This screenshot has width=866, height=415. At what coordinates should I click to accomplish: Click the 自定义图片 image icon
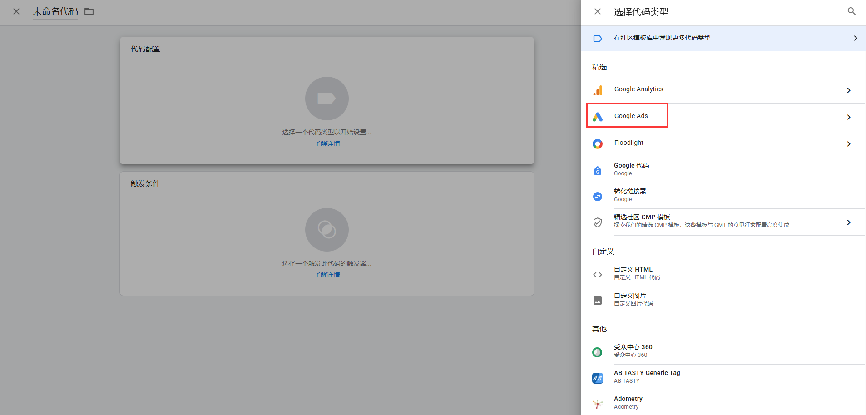tap(598, 301)
